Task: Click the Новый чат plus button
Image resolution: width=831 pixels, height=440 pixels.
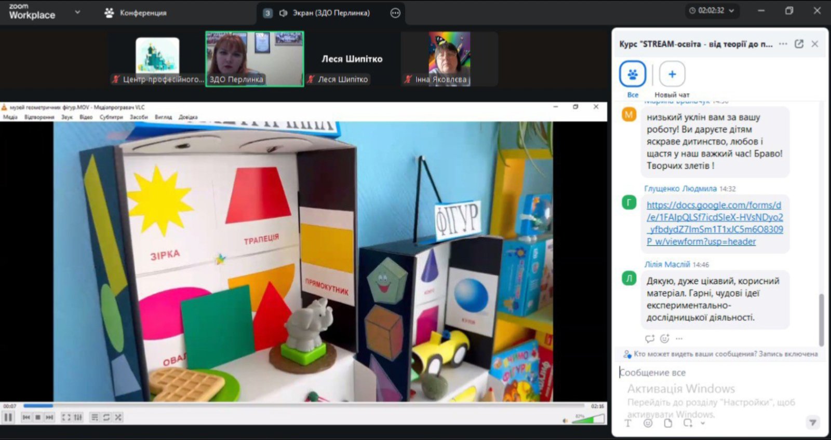Action: point(672,74)
